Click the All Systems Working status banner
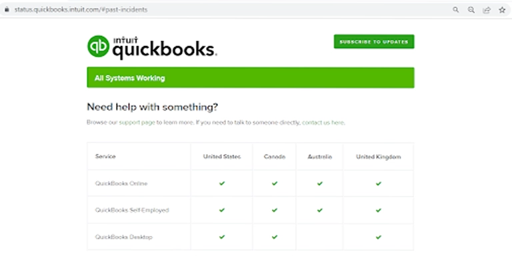This screenshot has width=512, height=256. (251, 78)
